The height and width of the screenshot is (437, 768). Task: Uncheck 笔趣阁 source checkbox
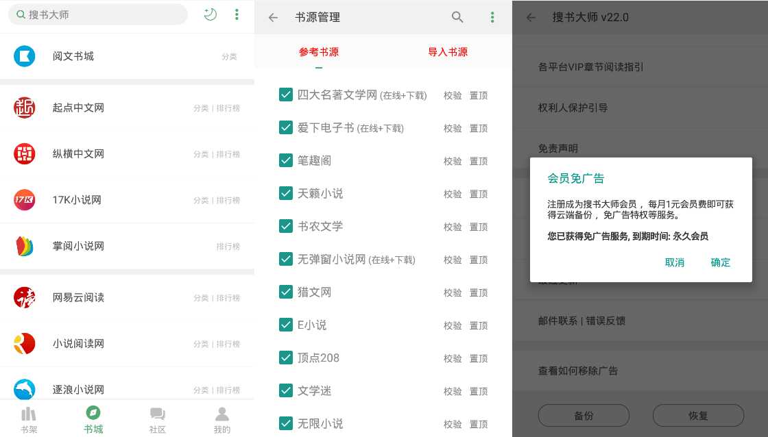tap(285, 160)
